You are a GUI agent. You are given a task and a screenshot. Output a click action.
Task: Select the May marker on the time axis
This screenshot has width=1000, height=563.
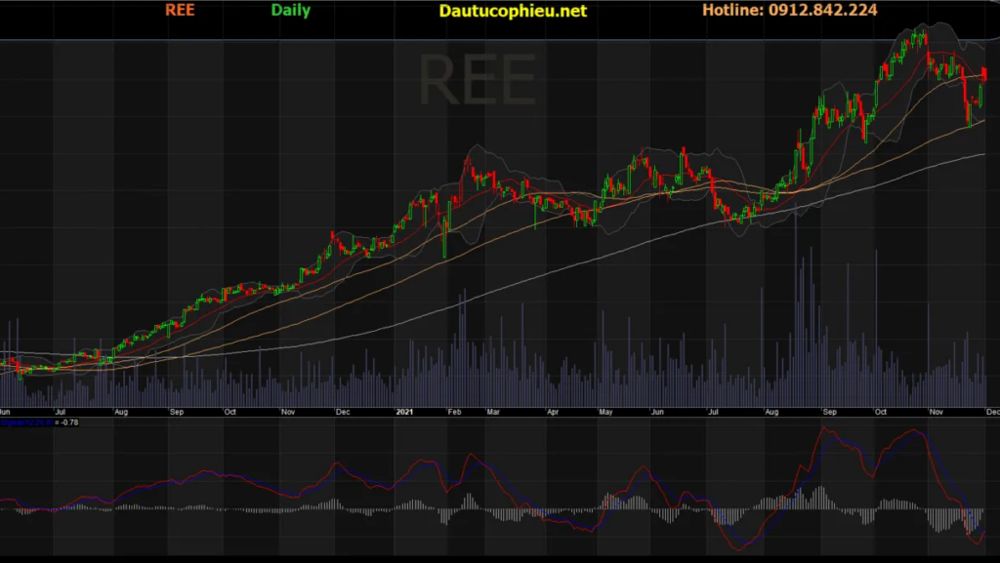pyautogui.click(x=605, y=413)
